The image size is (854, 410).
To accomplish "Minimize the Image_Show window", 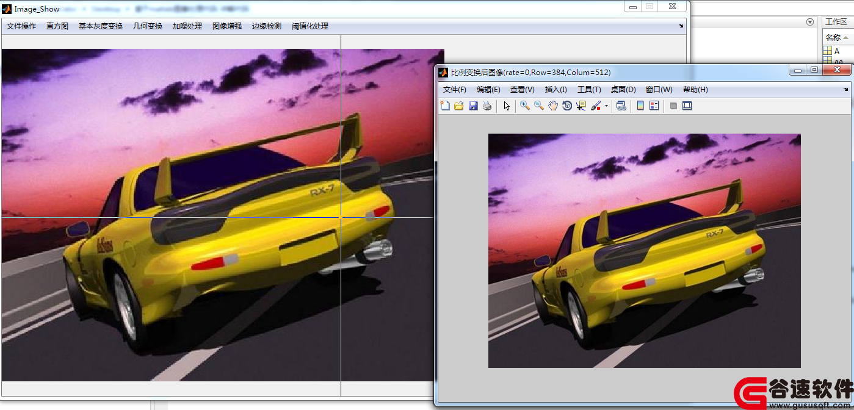I will point(633,7).
